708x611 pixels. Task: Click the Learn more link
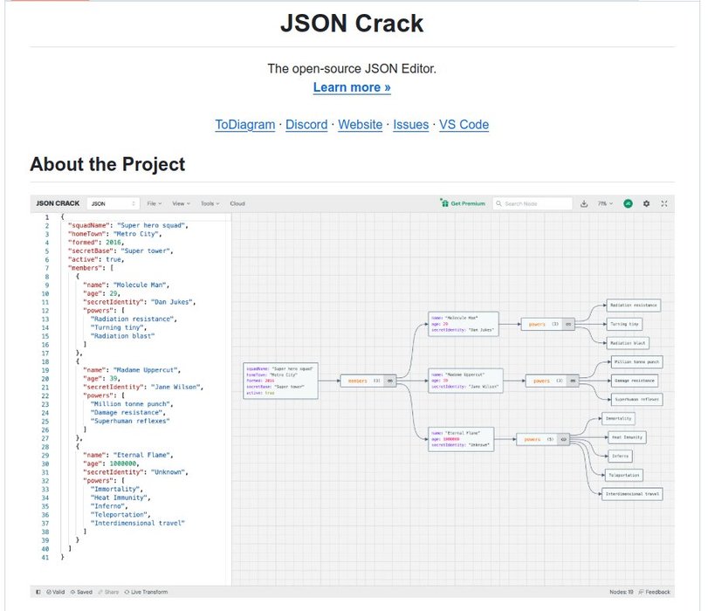352,87
